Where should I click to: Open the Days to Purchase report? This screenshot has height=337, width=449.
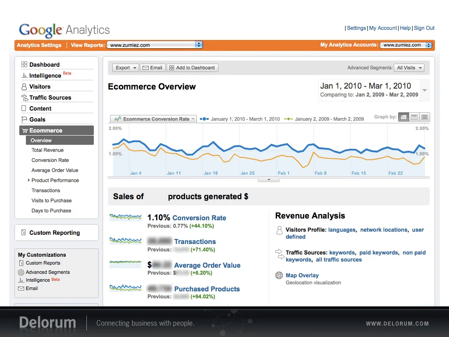pos(51,211)
